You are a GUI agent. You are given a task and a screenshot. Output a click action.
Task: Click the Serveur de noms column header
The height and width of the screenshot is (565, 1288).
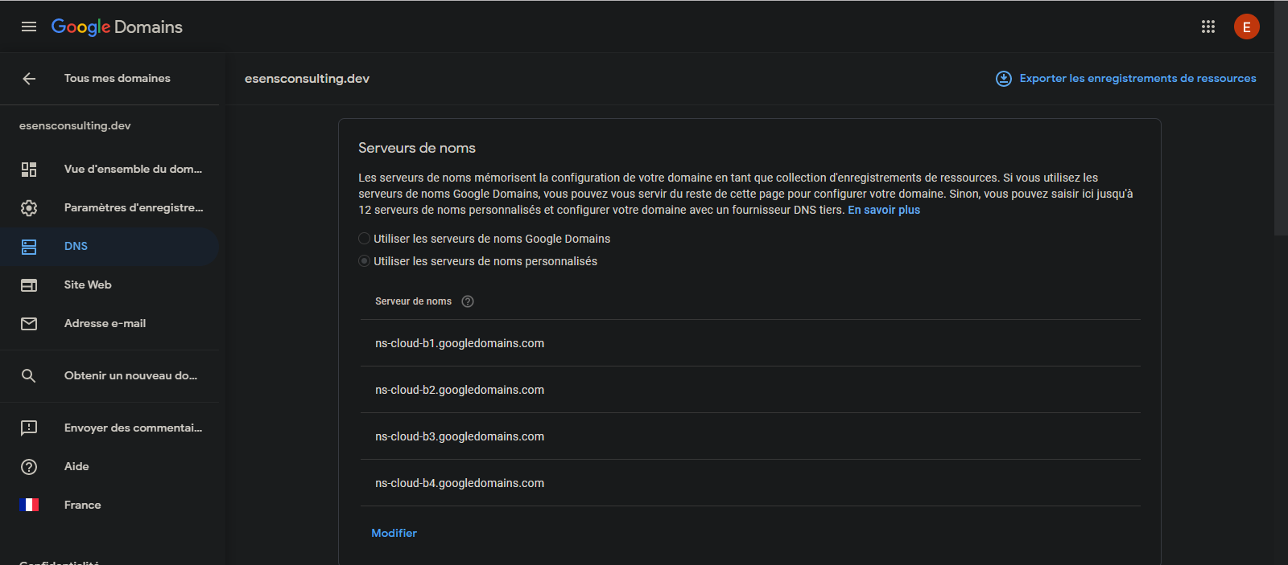point(413,301)
